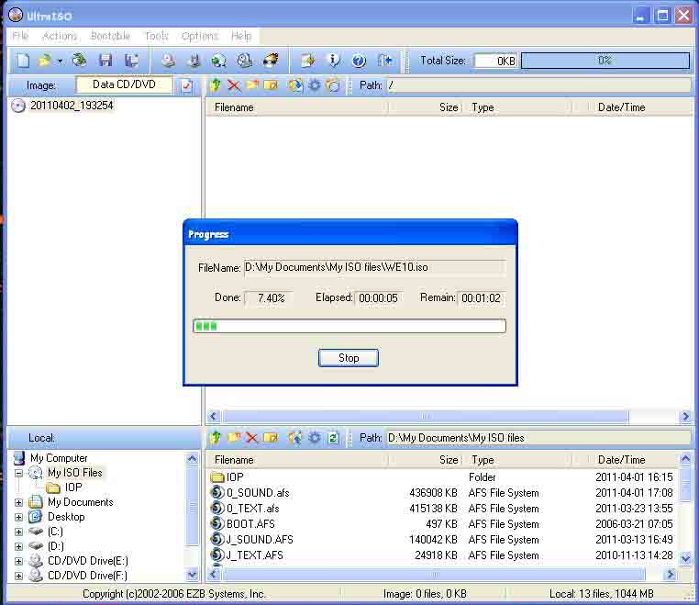Click the Information 'i' toolbar icon
Image resolution: width=699 pixels, height=605 pixels.
click(333, 61)
